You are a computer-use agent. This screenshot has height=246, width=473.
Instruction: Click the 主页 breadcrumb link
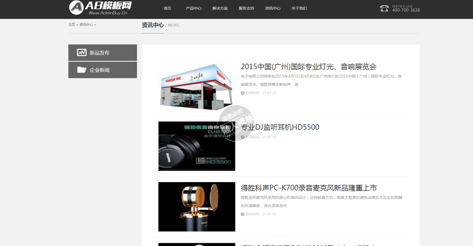coord(71,25)
